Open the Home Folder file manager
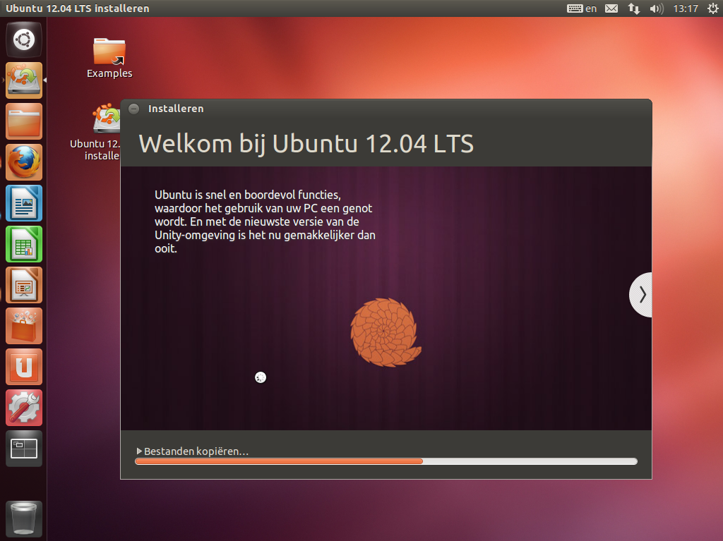Screen dimensions: 723x541 (x=24, y=121)
